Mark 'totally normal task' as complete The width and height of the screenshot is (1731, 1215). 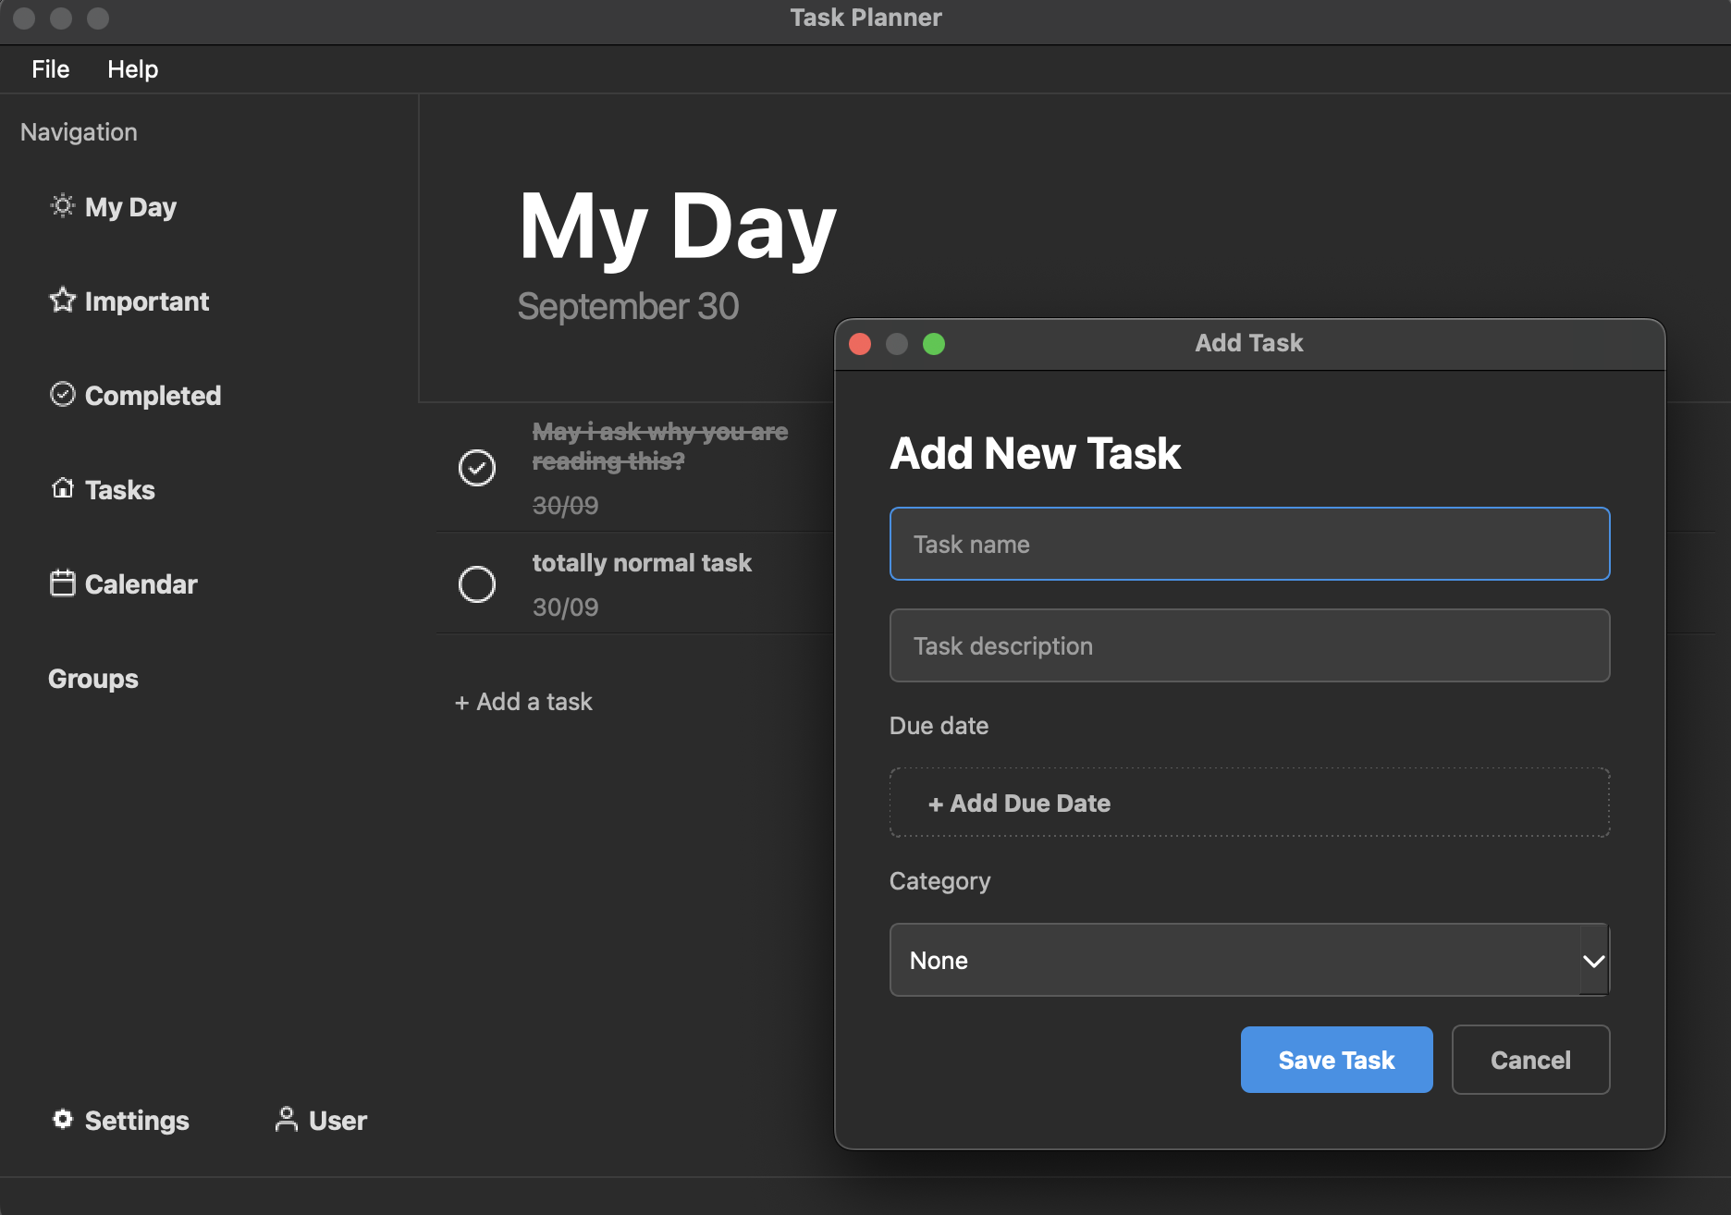tap(477, 584)
